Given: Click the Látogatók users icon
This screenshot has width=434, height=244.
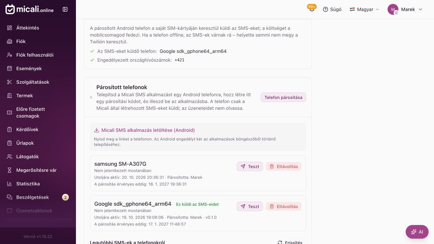Looking at the screenshot, I should 9,157.
